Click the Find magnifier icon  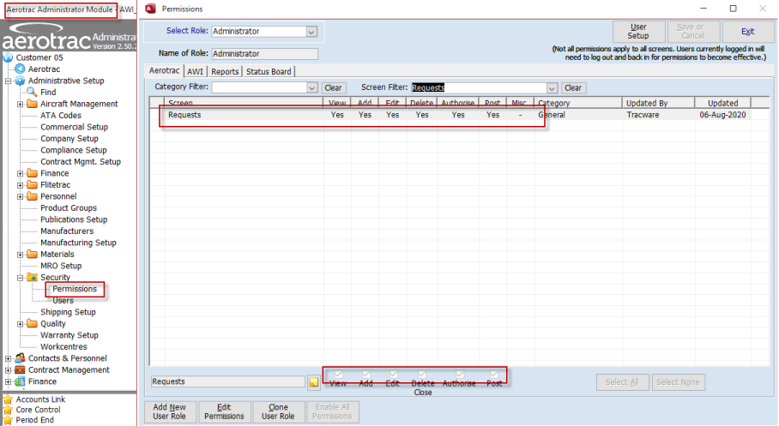point(33,92)
